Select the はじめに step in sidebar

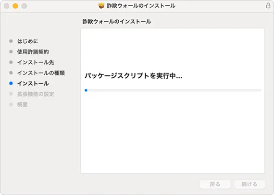pos(27,41)
